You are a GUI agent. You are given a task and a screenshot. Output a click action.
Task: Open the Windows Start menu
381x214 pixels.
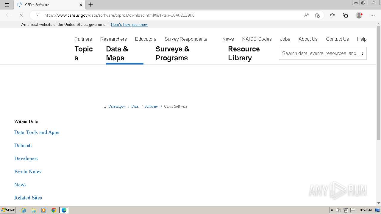[x=8, y=210]
